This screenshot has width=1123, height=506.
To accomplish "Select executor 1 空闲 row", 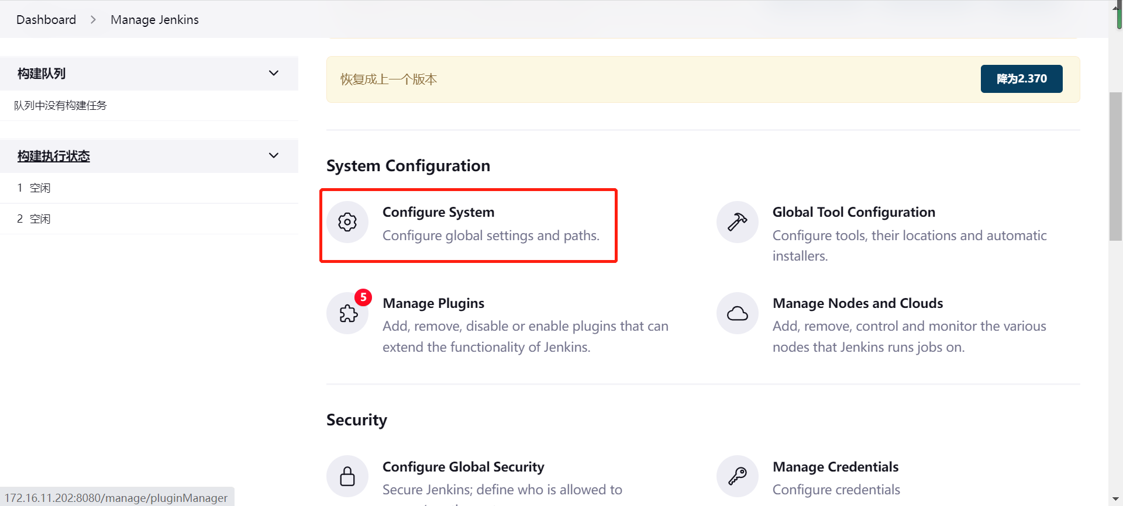I will (34, 188).
